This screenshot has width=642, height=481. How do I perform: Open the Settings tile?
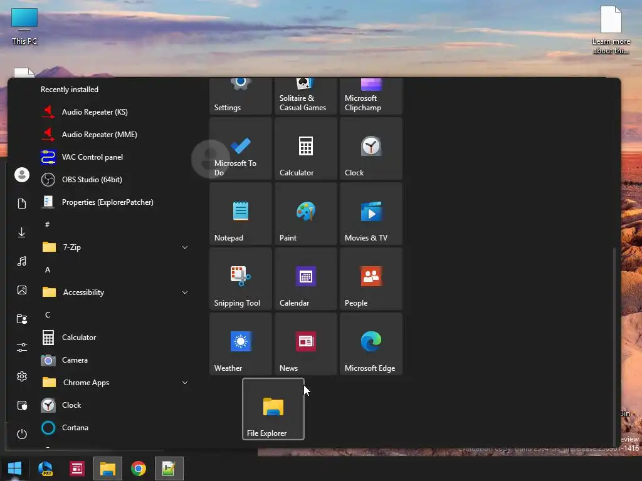point(241,96)
